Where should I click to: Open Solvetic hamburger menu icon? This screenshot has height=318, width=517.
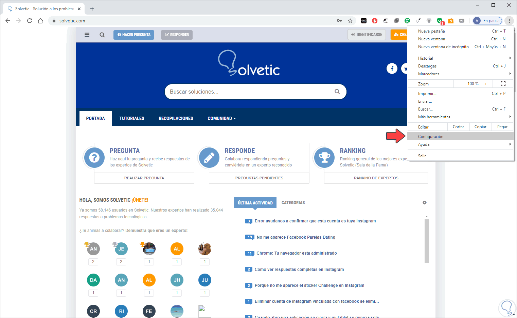[x=87, y=35]
